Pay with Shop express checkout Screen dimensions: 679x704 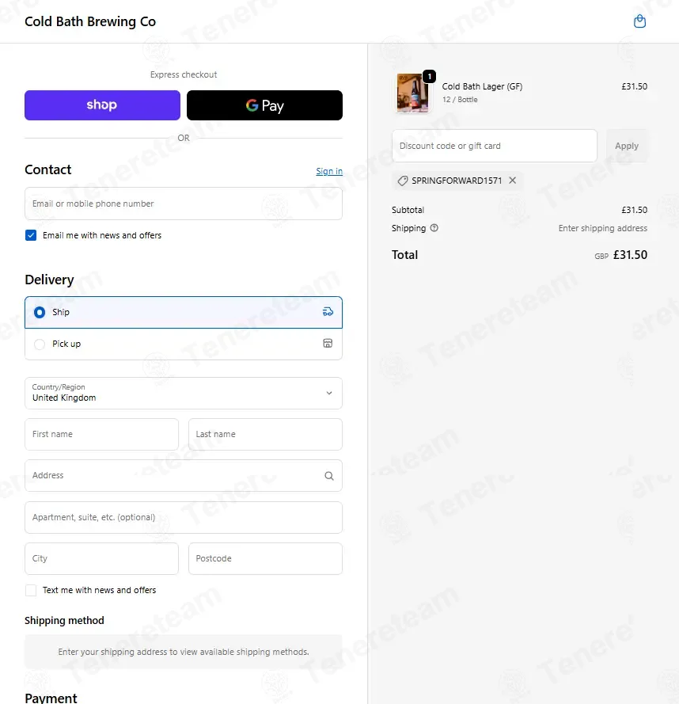coord(102,105)
